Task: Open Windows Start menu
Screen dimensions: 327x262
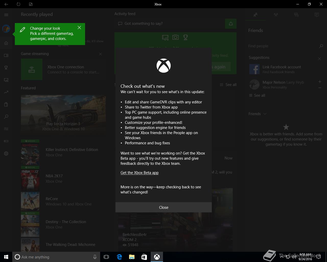Action: 6,257
